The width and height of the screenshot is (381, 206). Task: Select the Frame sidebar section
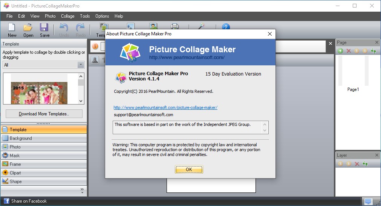coord(44,164)
